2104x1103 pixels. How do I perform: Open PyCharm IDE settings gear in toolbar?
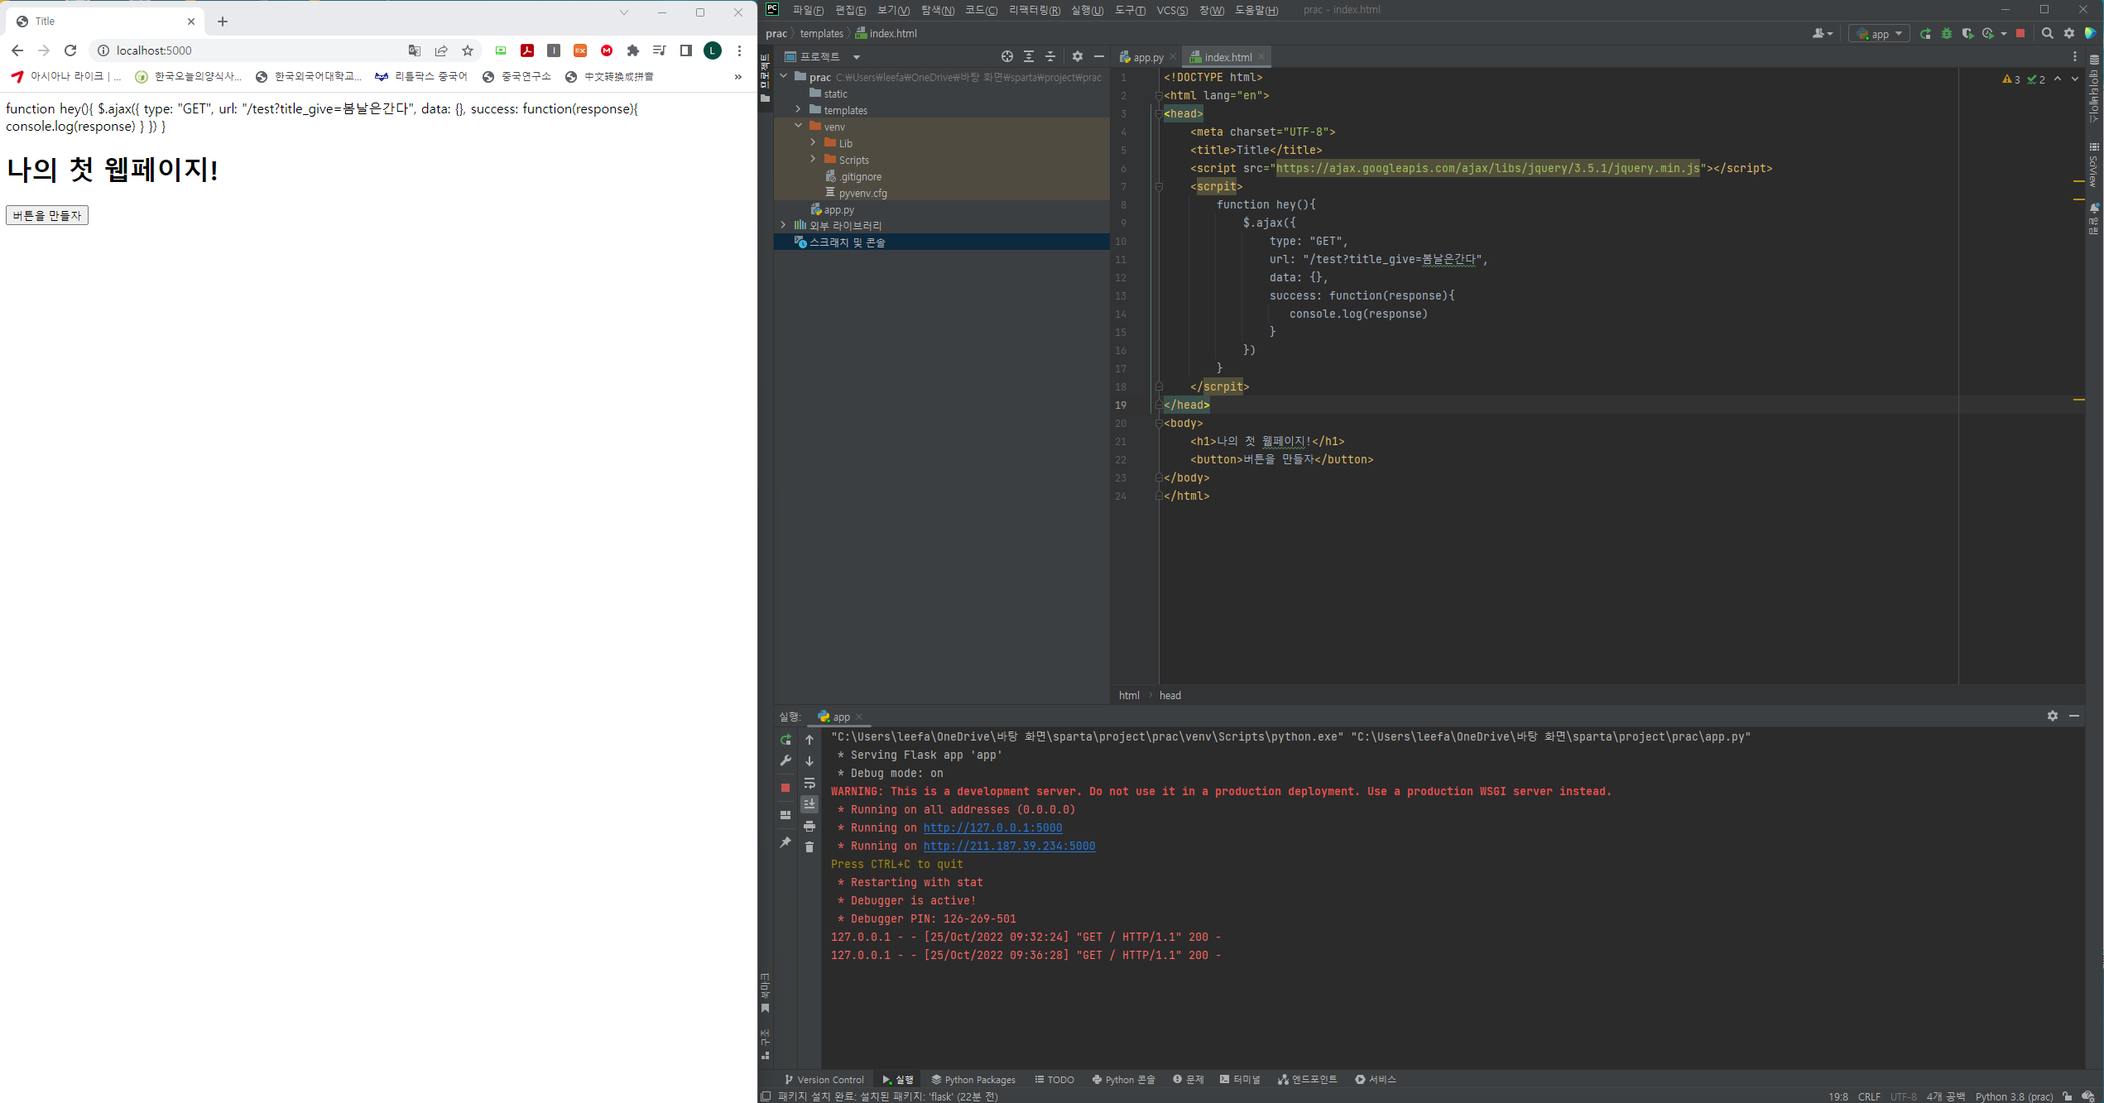coord(2069,34)
